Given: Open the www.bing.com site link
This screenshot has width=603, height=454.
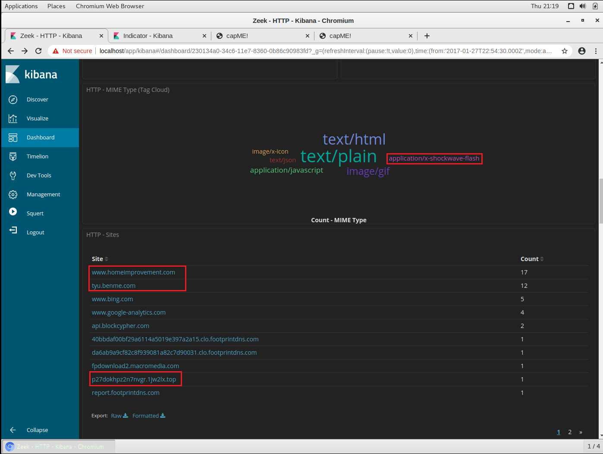Looking at the screenshot, I should pyautogui.click(x=112, y=299).
